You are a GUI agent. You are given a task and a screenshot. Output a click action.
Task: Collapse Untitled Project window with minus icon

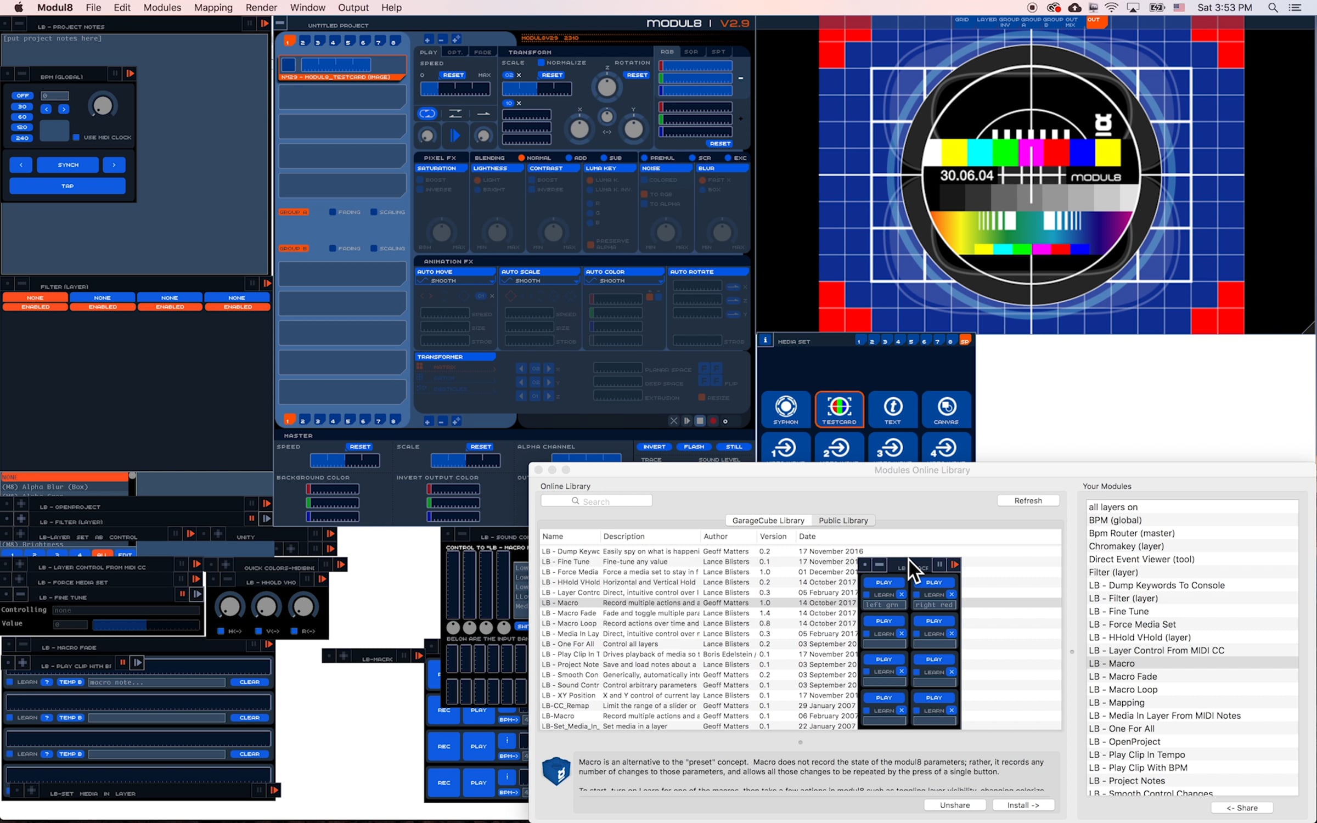click(280, 23)
